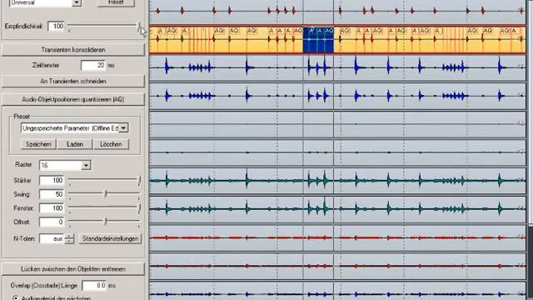Image resolution: width=533 pixels, height=300 pixels.
Task: Click the Löschen preset button
Action: coord(111,144)
